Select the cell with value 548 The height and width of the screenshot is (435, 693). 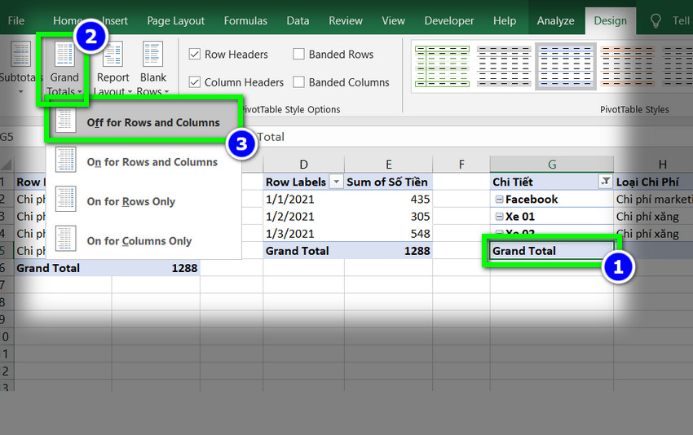click(388, 234)
